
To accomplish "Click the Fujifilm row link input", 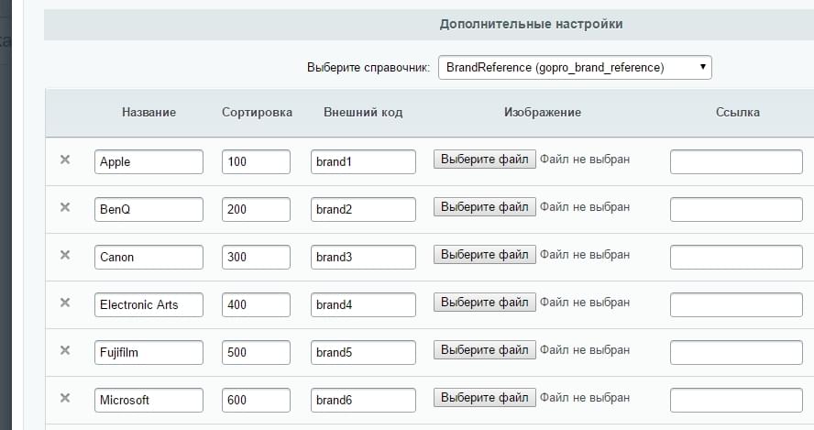I will pyautogui.click(x=736, y=353).
